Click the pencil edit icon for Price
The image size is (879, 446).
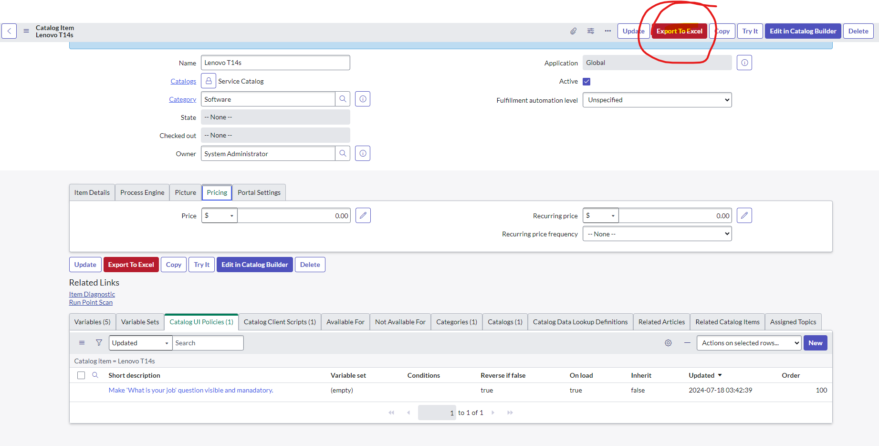click(363, 215)
